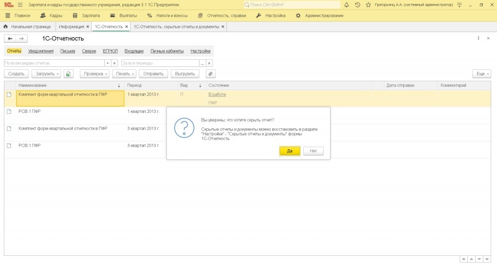Click Нет in the confirmation dialog
This screenshot has height=266, width=497.
(x=313, y=151)
